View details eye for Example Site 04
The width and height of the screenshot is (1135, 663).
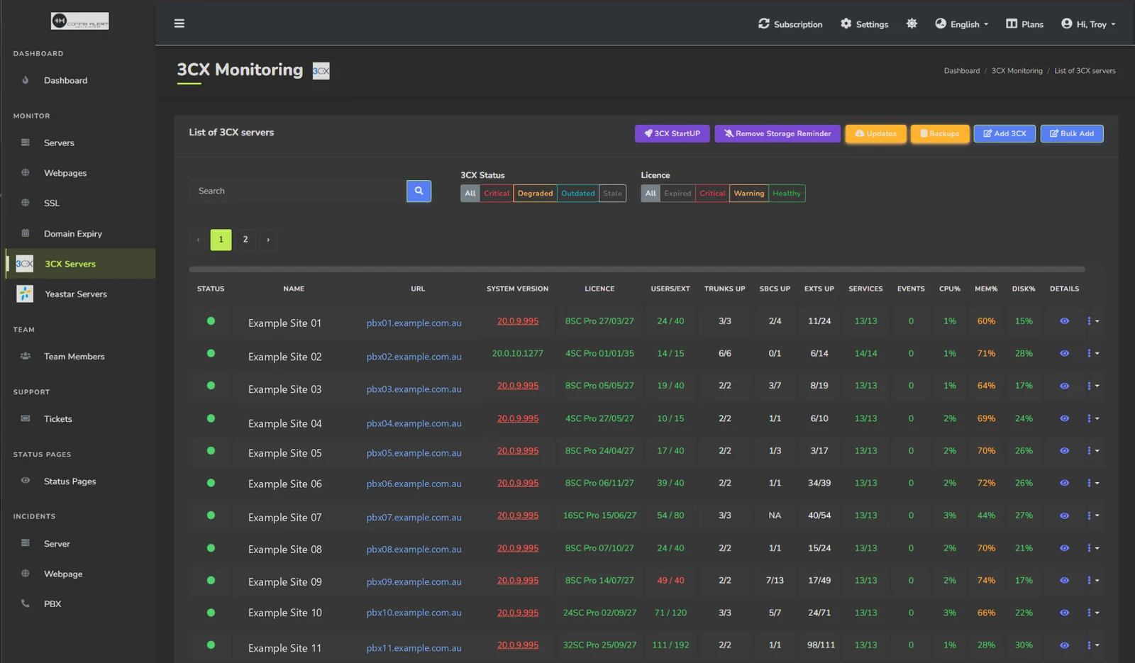point(1064,418)
